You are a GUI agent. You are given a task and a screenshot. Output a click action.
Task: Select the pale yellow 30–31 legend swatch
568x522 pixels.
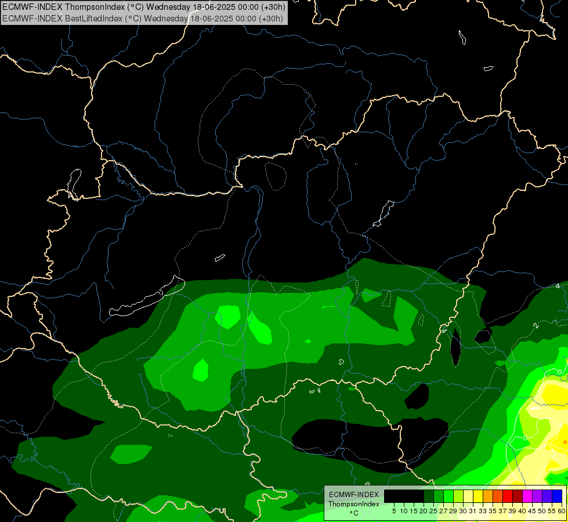(x=468, y=496)
